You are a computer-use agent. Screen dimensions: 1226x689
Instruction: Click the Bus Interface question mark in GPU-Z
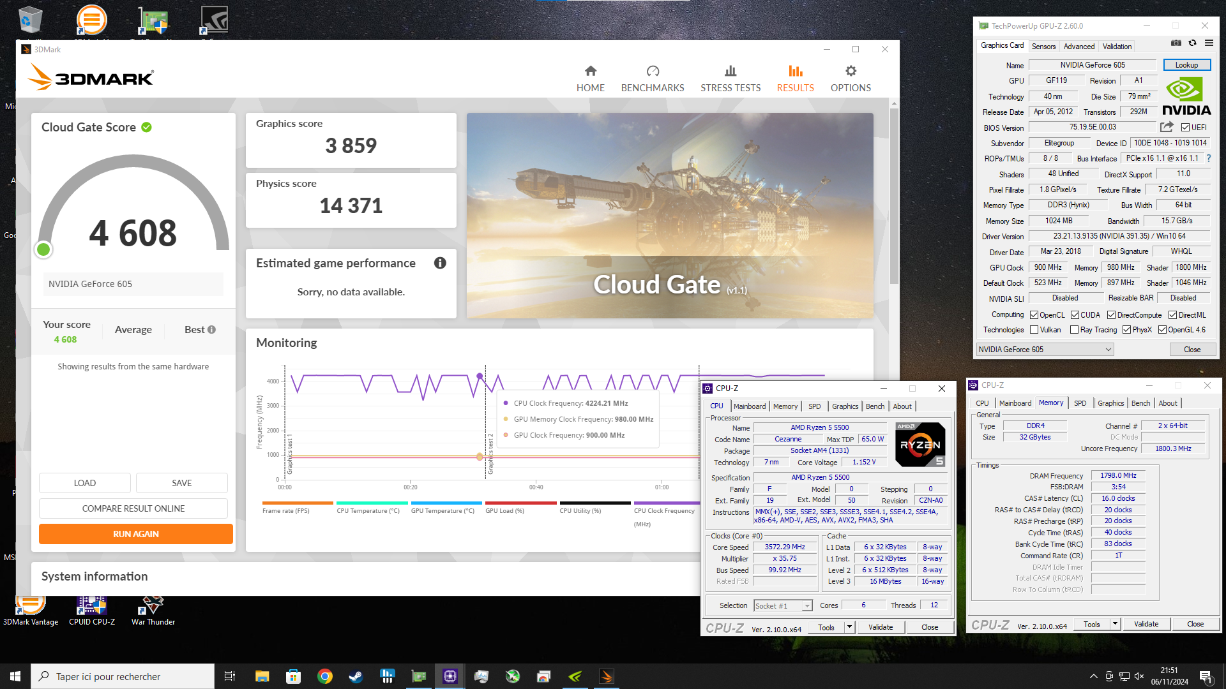pos(1209,158)
